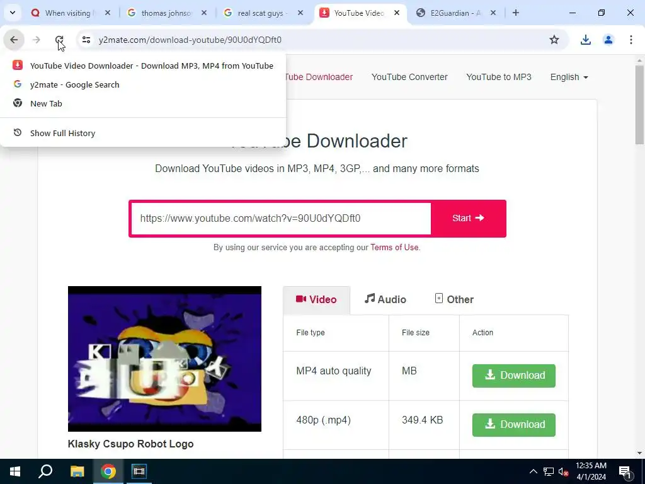
Task: Open the Chrome downloads icon
Action: point(585,40)
